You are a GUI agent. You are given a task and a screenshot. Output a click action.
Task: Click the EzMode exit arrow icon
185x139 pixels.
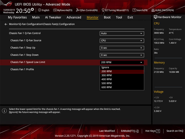[137, 131]
